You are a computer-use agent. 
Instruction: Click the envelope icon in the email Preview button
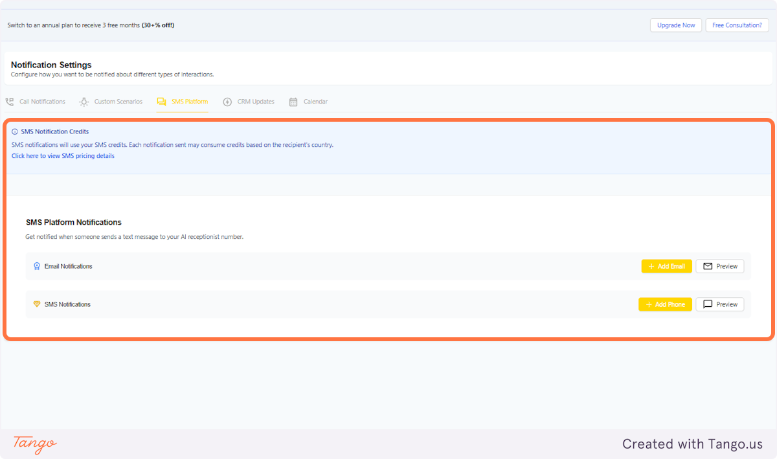(706, 266)
